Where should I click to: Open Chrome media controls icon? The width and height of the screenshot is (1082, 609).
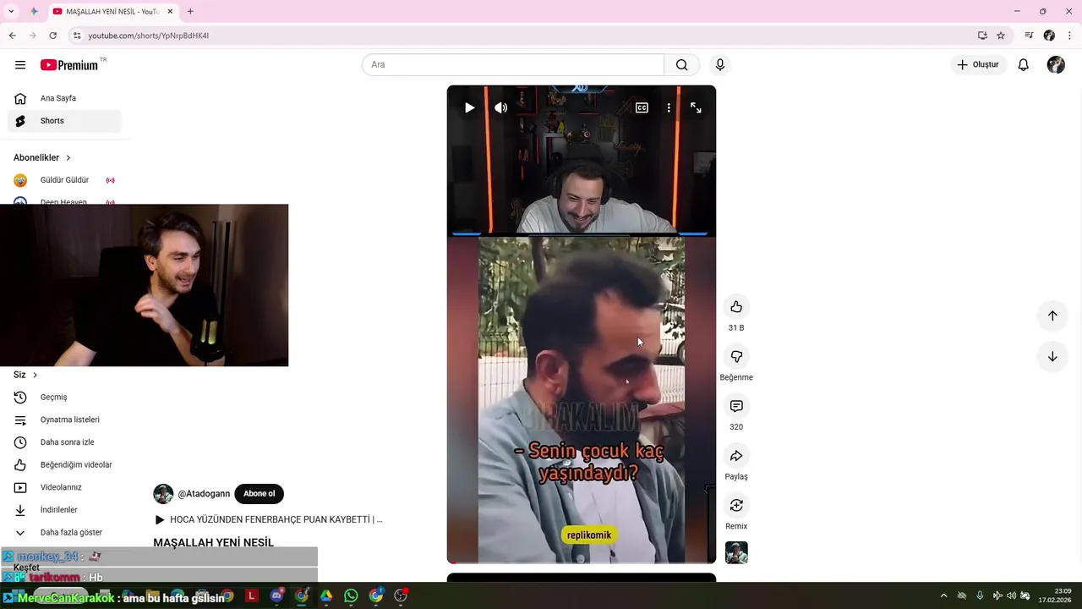pos(1029,36)
